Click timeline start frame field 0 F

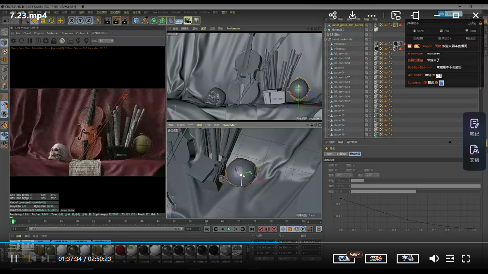[19, 229]
